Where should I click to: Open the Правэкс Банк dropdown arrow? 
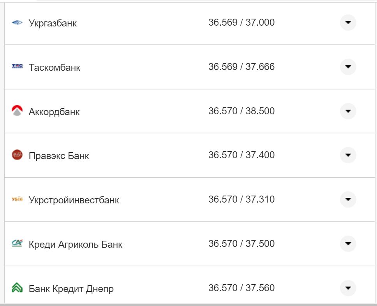point(348,155)
